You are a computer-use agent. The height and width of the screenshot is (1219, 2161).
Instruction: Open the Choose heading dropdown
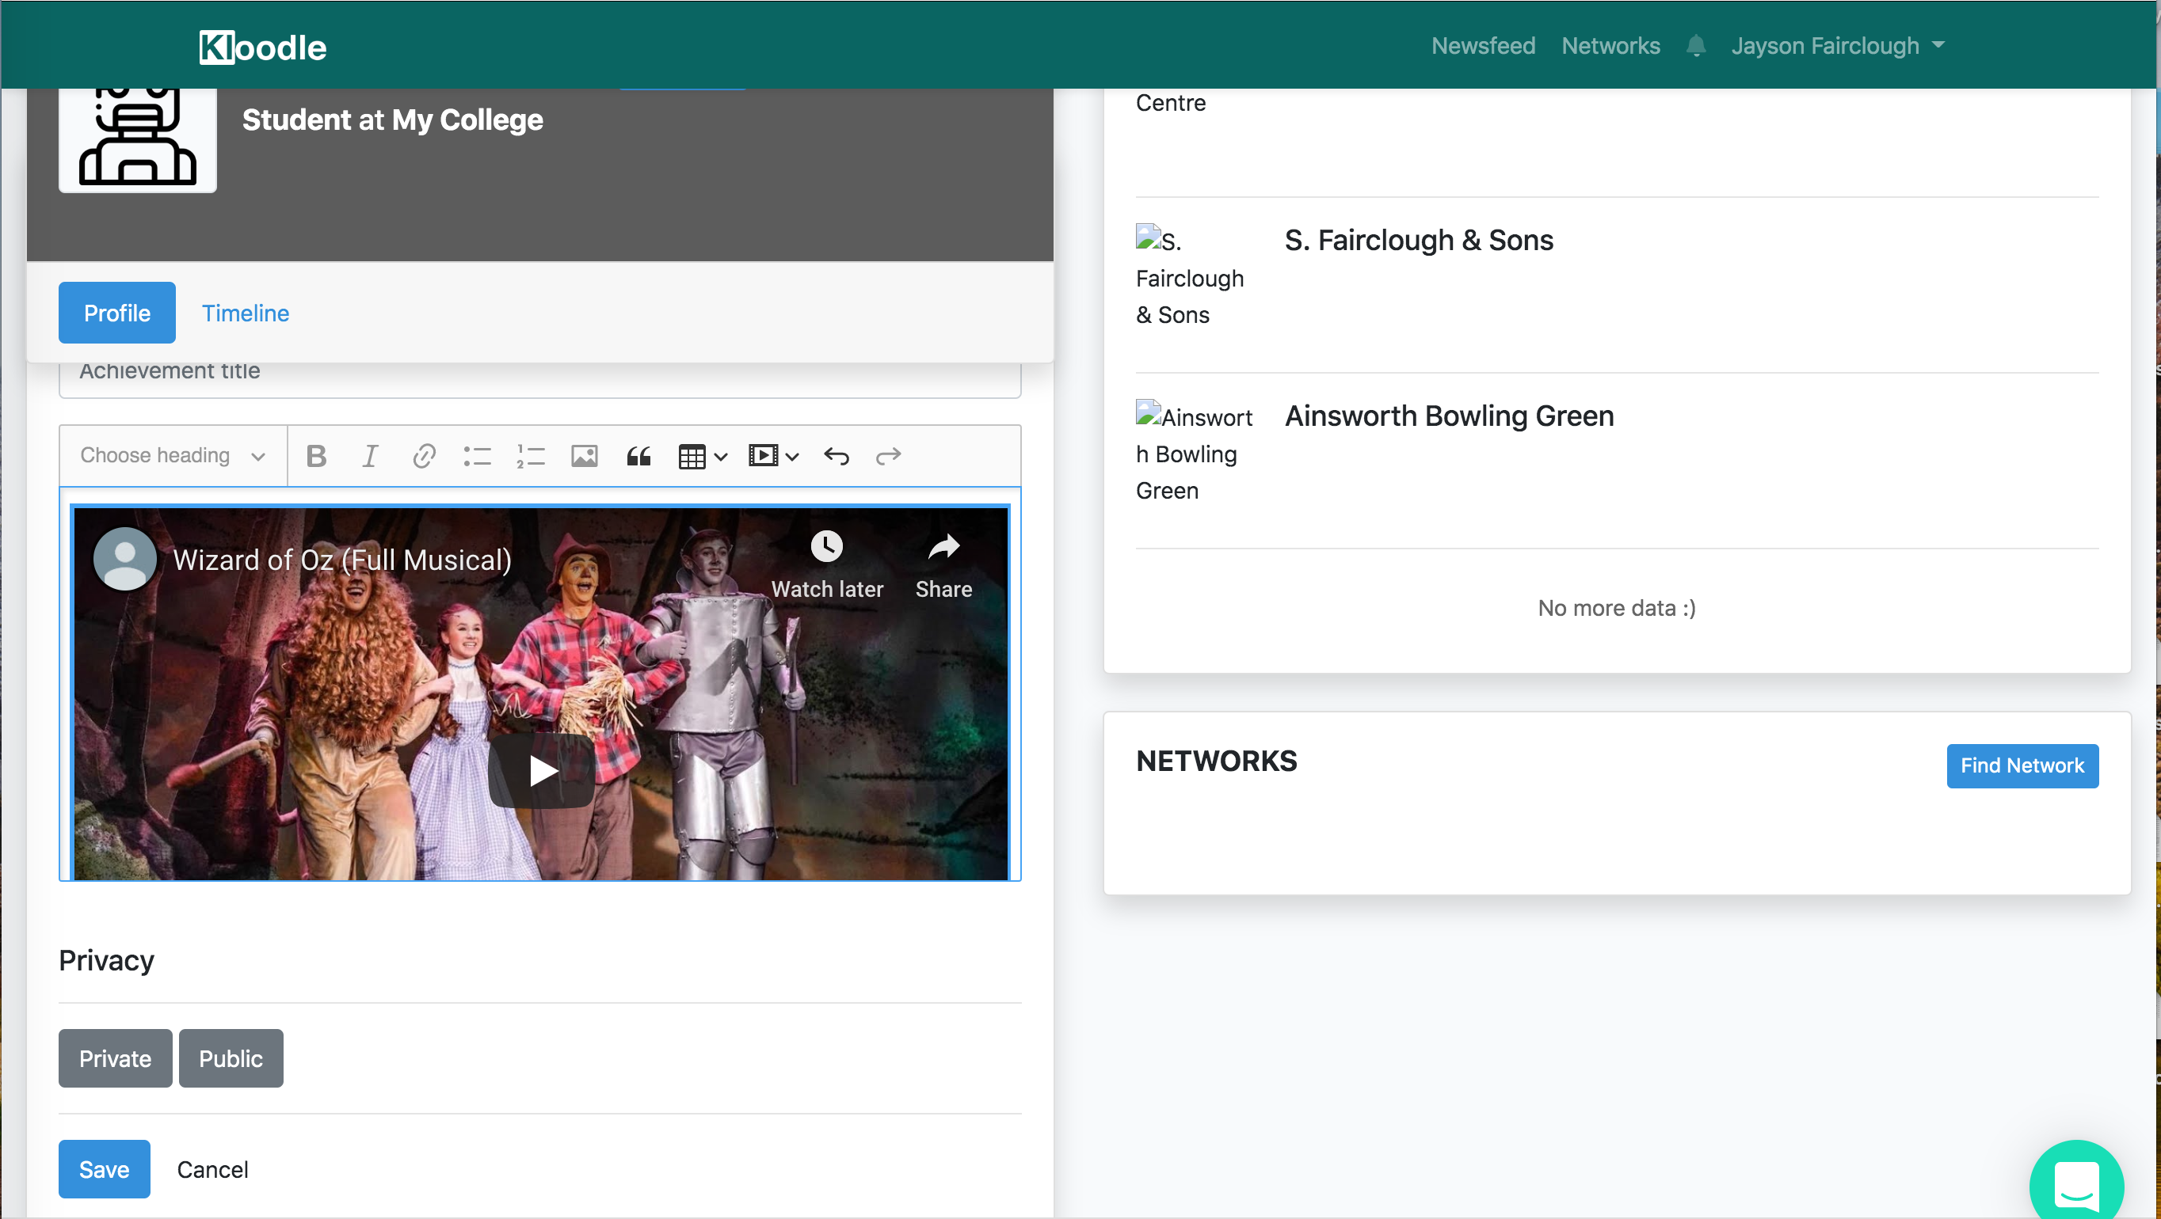[173, 455]
